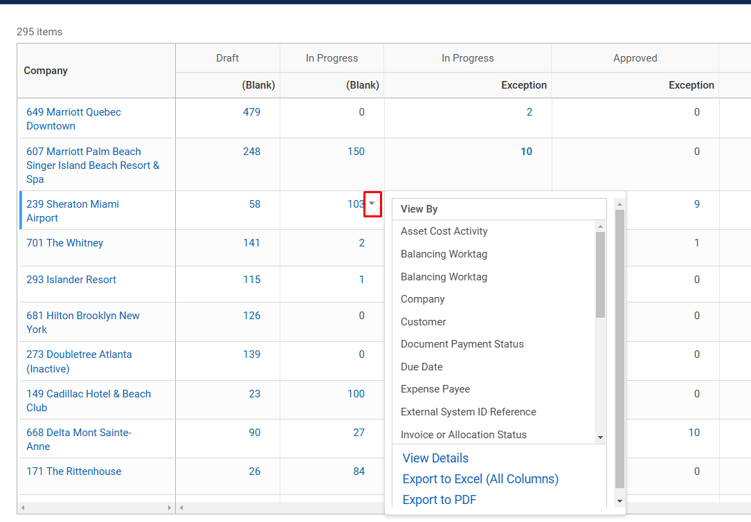Click Draft value 115 for Islander Resort
This screenshot has height=522, width=751.
coord(251,280)
